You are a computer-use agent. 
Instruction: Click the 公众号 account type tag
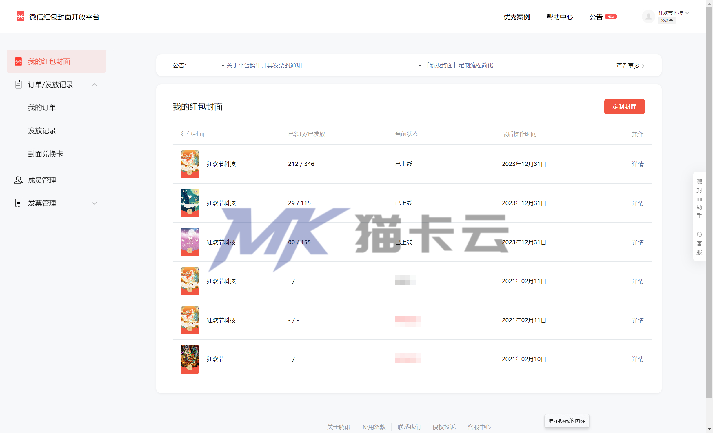click(x=667, y=21)
